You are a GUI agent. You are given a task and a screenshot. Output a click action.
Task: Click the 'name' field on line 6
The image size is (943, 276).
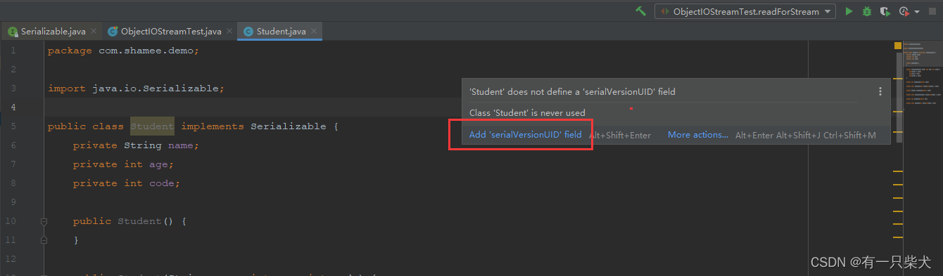[x=181, y=145]
